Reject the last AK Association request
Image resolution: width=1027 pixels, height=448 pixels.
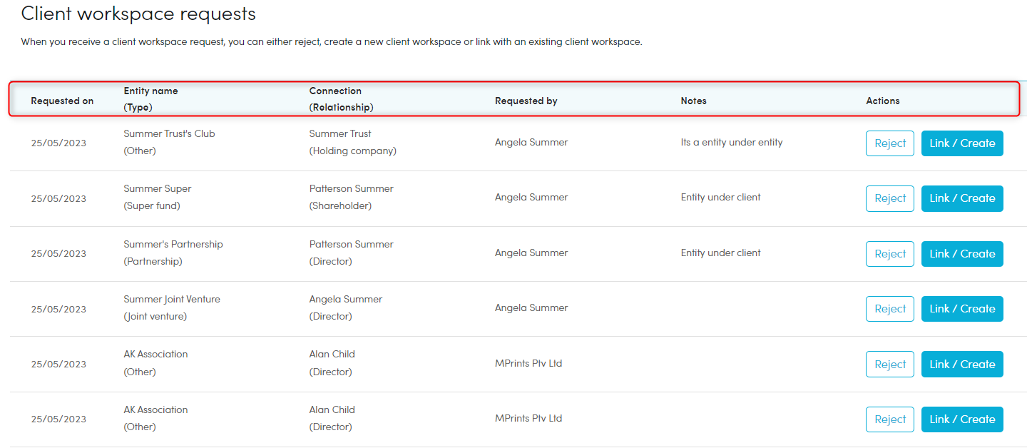pos(889,419)
